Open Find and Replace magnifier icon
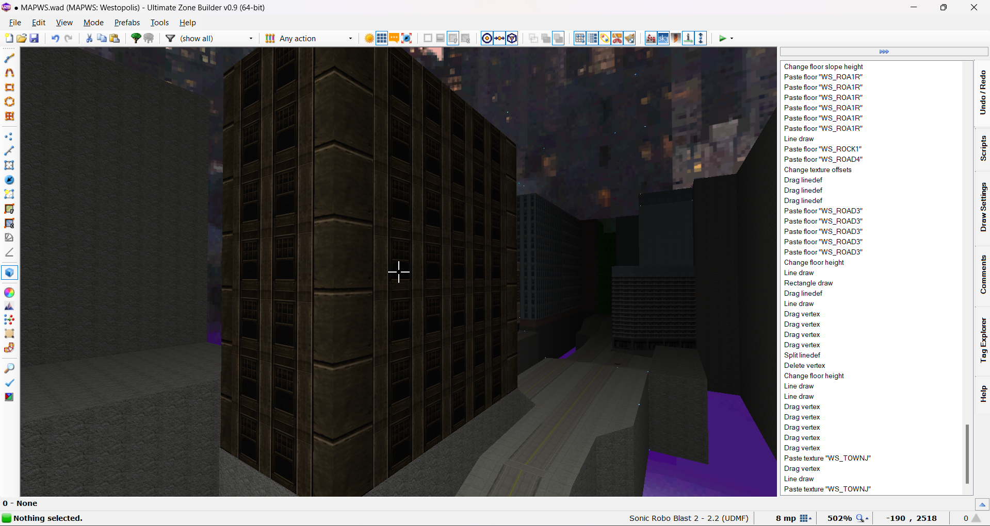Image resolution: width=990 pixels, height=526 pixels. (9, 368)
